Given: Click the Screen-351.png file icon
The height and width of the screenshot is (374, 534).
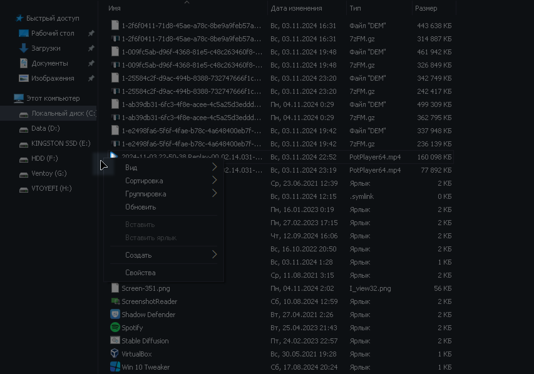Looking at the screenshot, I should click(115, 288).
